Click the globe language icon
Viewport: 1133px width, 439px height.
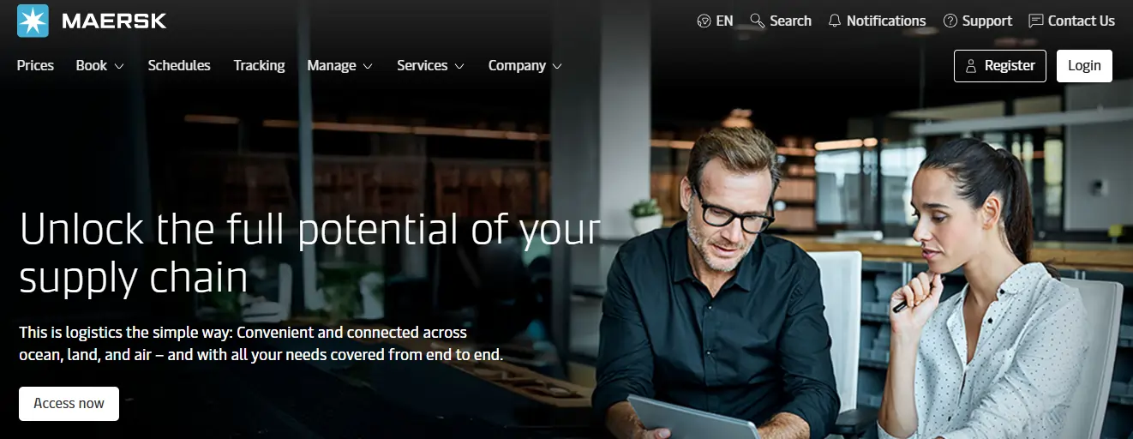tap(704, 21)
